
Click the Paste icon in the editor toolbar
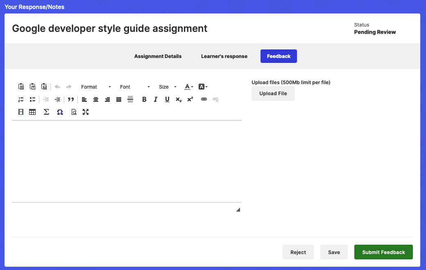21,87
